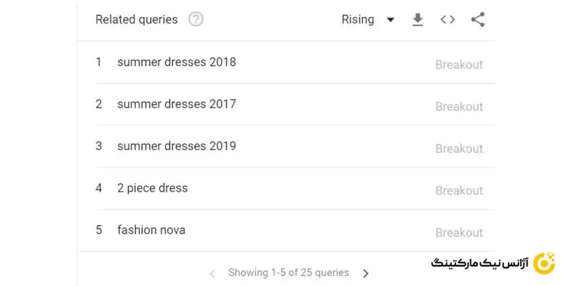Click Breakout label for 2 piece dress
This screenshot has height=286, width=572.
459,191
